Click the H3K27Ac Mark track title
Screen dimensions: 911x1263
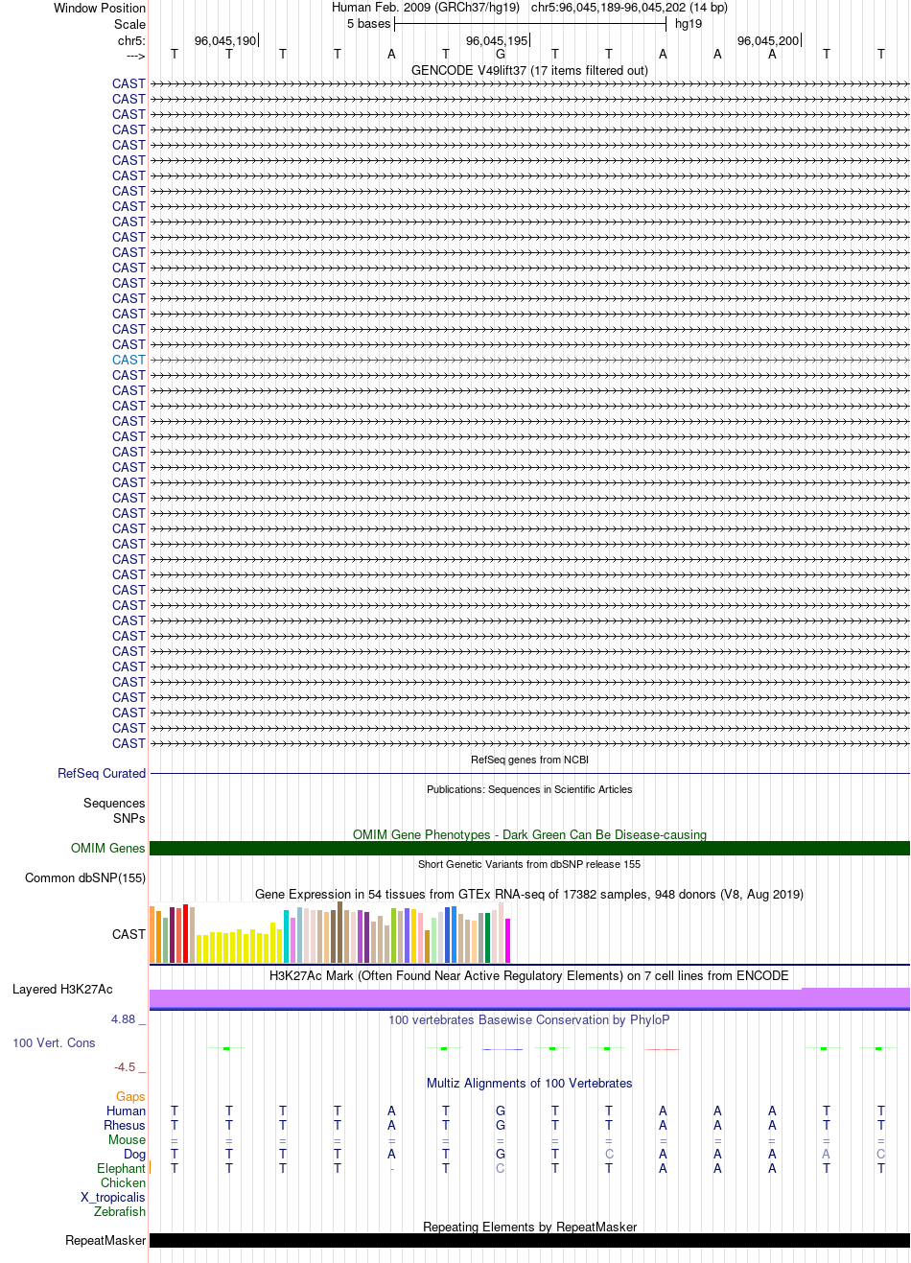[x=529, y=975]
